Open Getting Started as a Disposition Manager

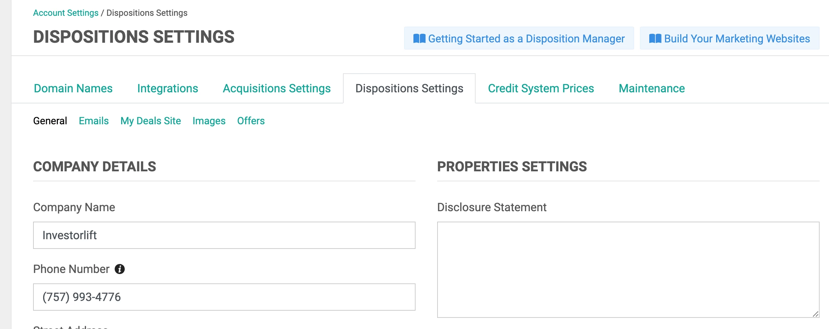coord(526,38)
